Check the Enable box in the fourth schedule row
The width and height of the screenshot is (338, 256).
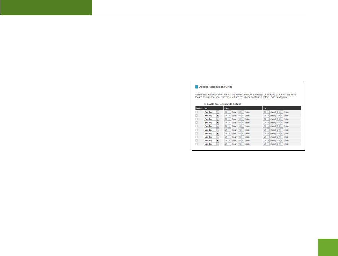pyautogui.click(x=197, y=123)
